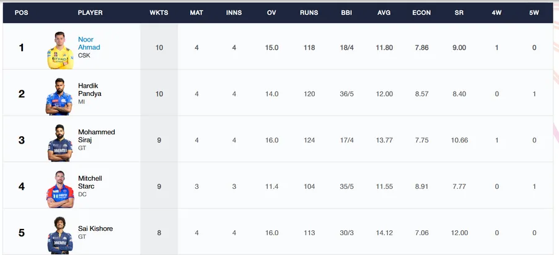Click the SR column header

click(x=459, y=12)
